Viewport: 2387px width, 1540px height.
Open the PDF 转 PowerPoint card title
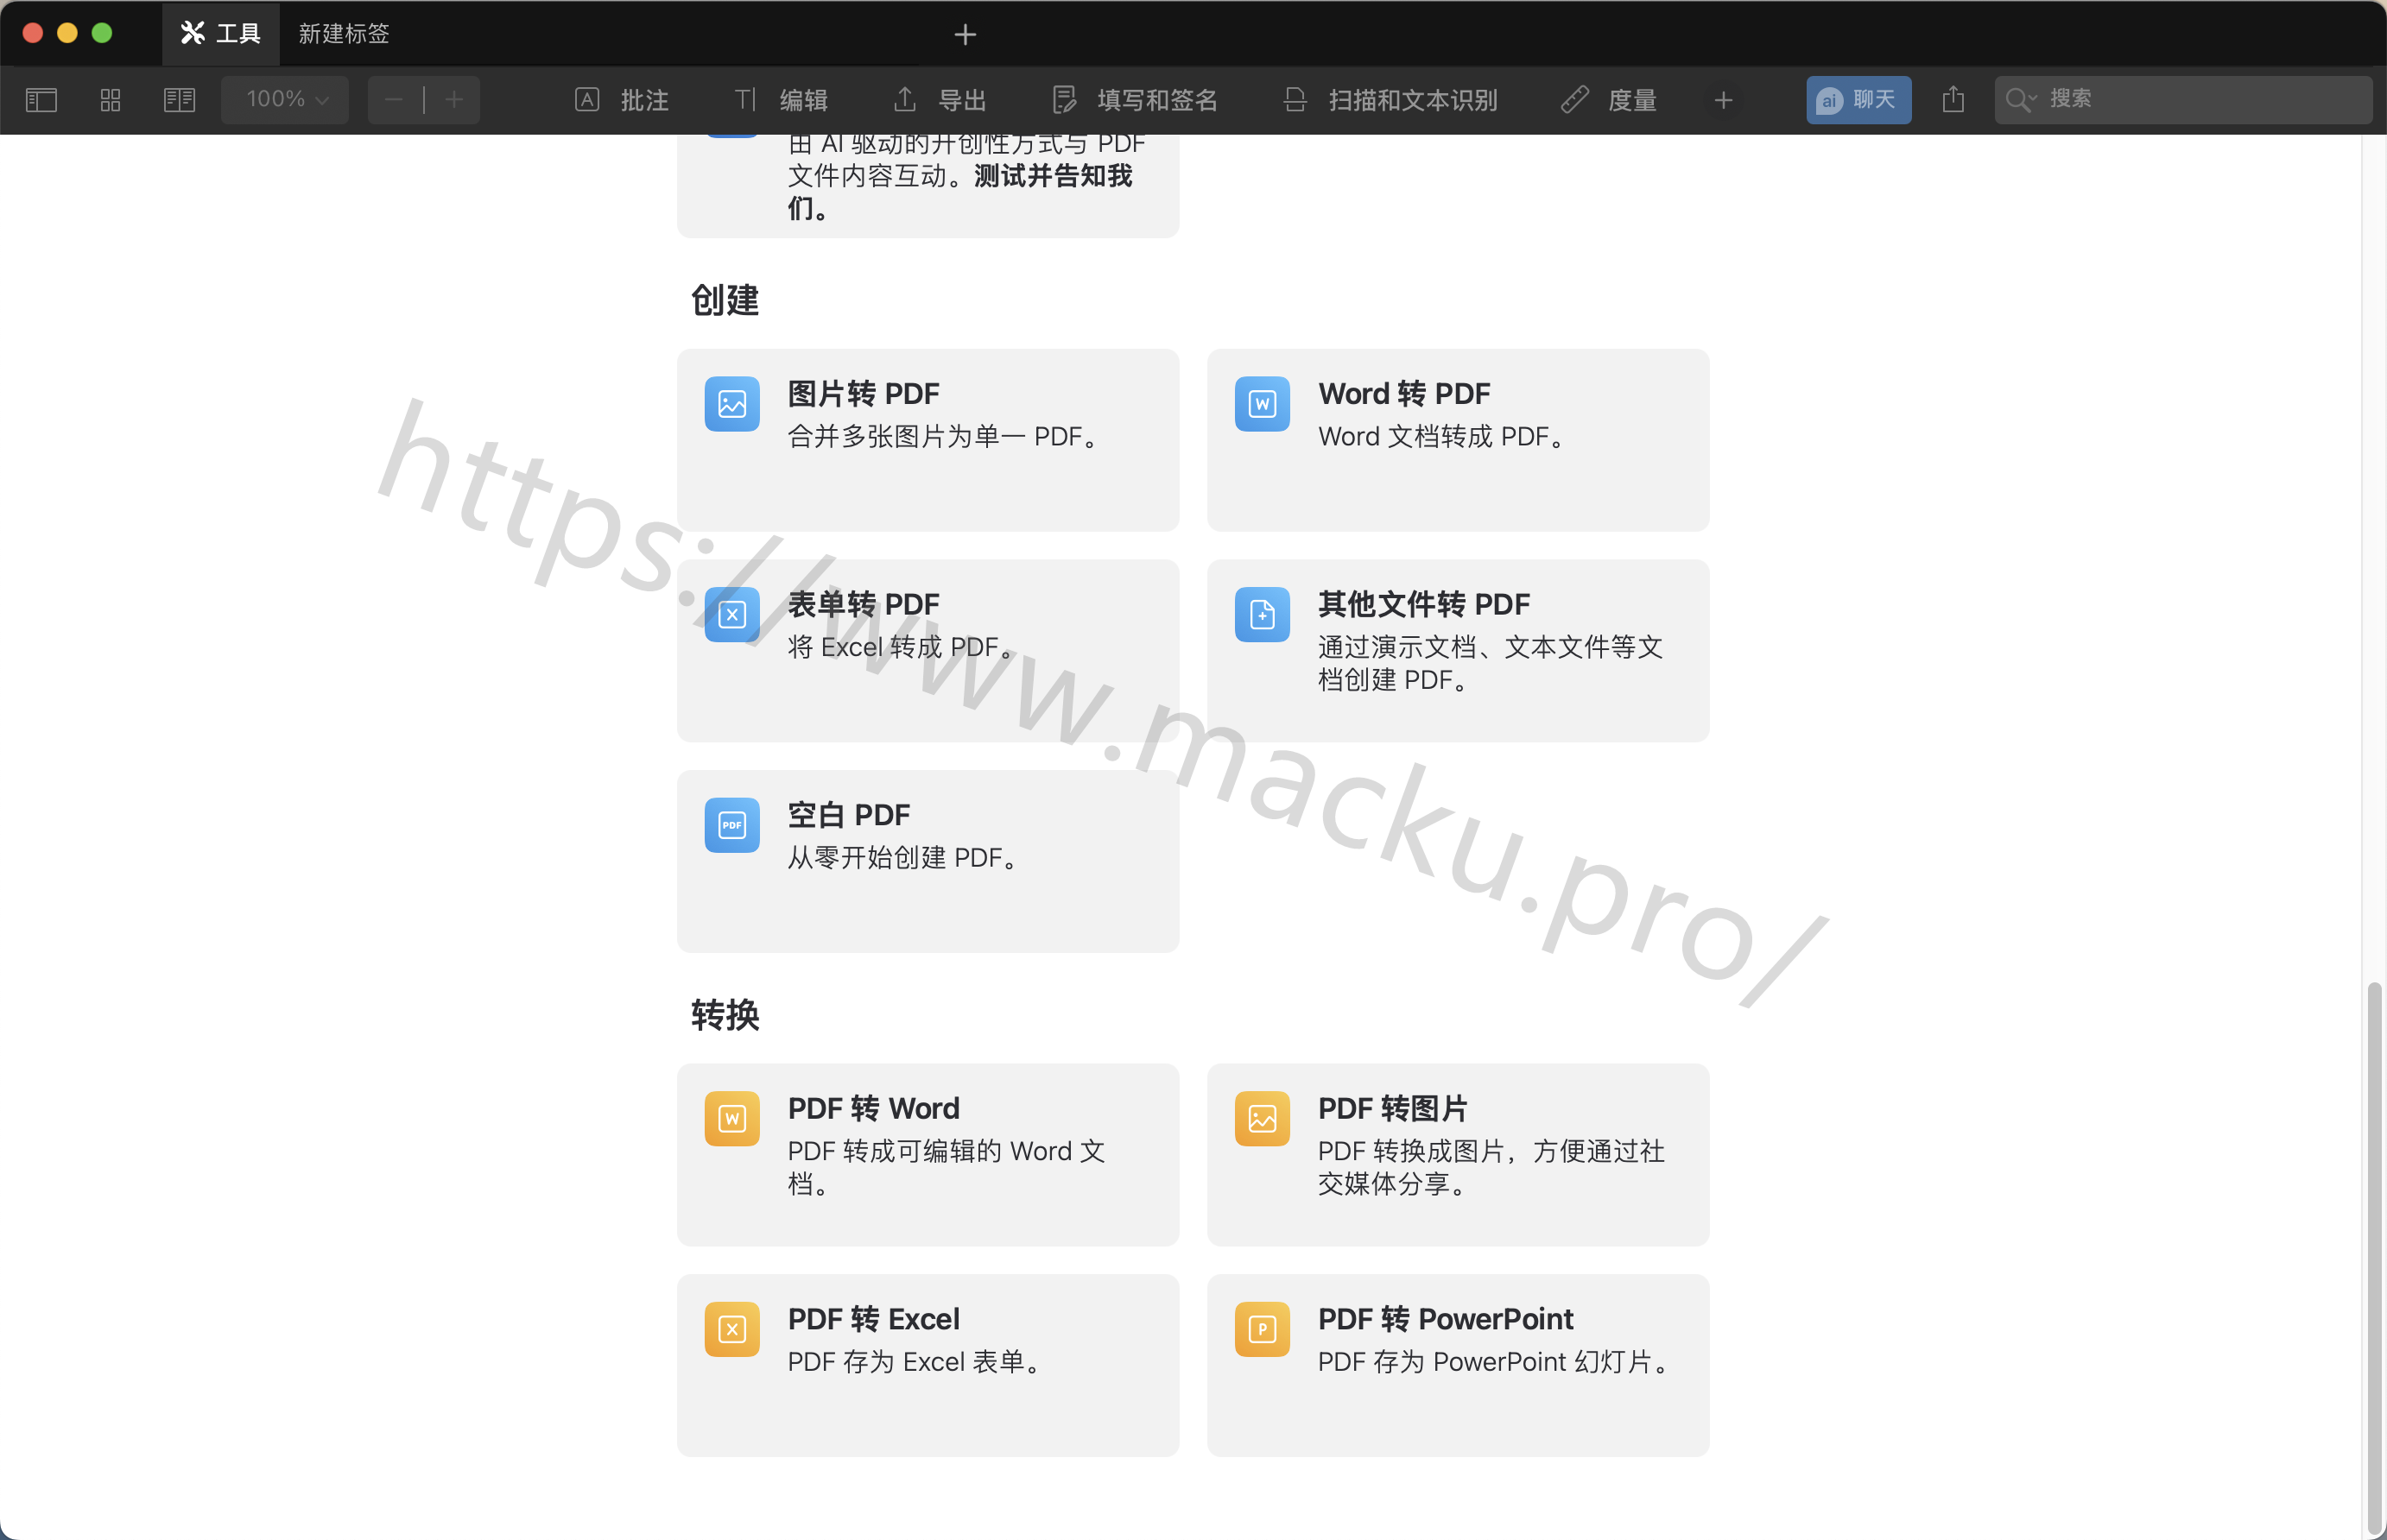click(1446, 1318)
